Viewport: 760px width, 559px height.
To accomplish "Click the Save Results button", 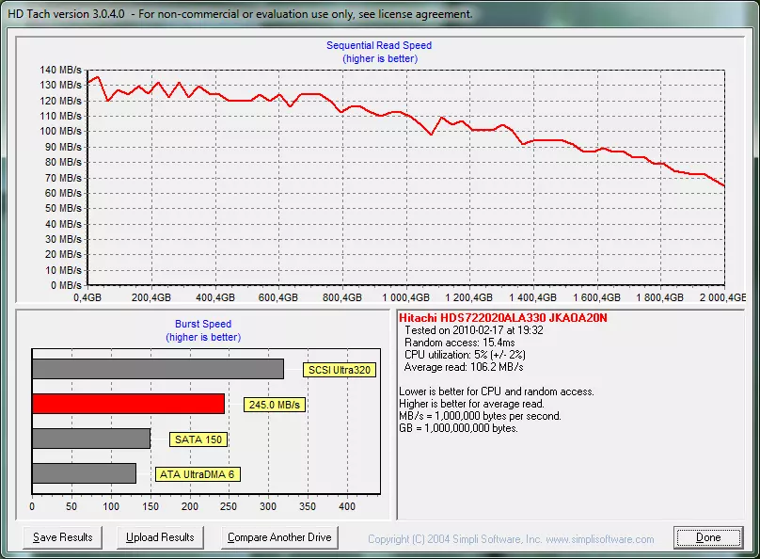I will click(x=63, y=537).
